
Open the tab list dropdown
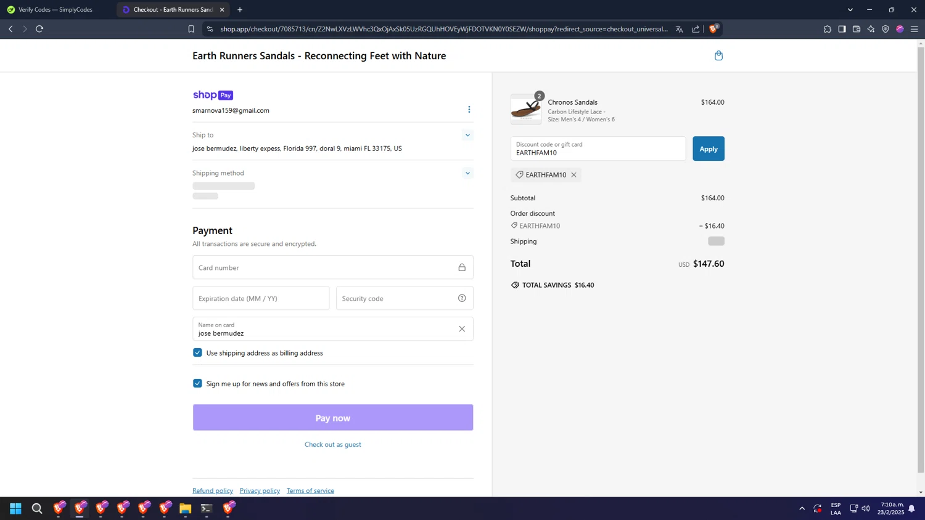(850, 10)
